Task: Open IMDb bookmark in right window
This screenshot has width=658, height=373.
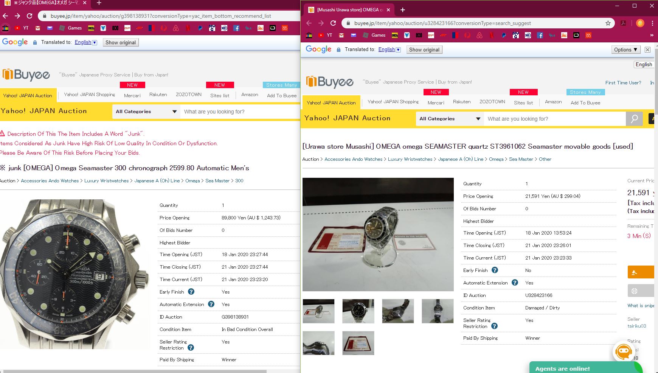Action: (395, 35)
